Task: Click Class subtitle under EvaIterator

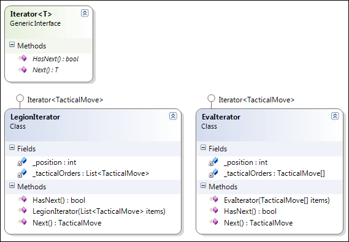Action: [x=209, y=126]
